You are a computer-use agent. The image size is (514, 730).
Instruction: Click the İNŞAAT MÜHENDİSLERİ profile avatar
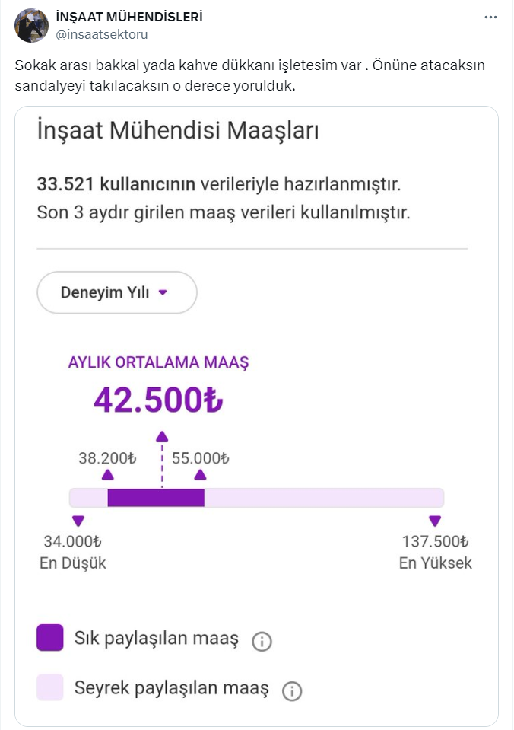click(32, 26)
